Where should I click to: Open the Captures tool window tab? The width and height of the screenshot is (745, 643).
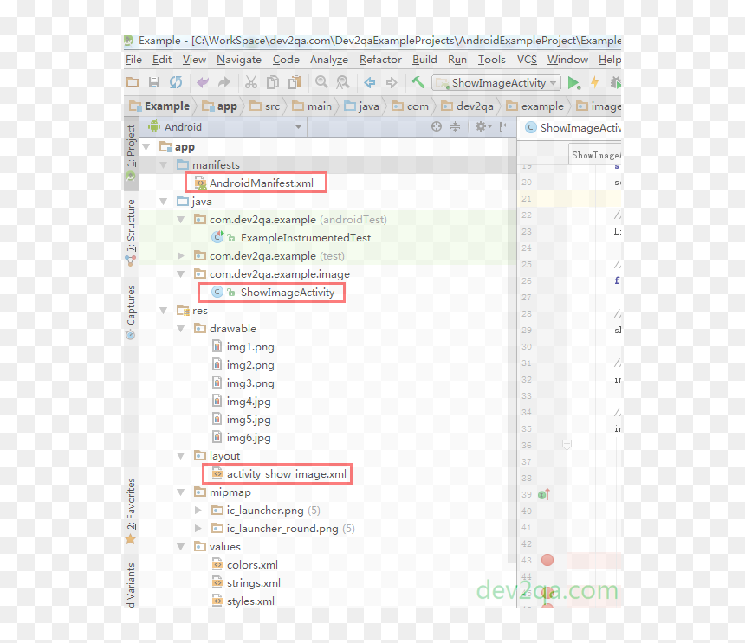click(131, 312)
